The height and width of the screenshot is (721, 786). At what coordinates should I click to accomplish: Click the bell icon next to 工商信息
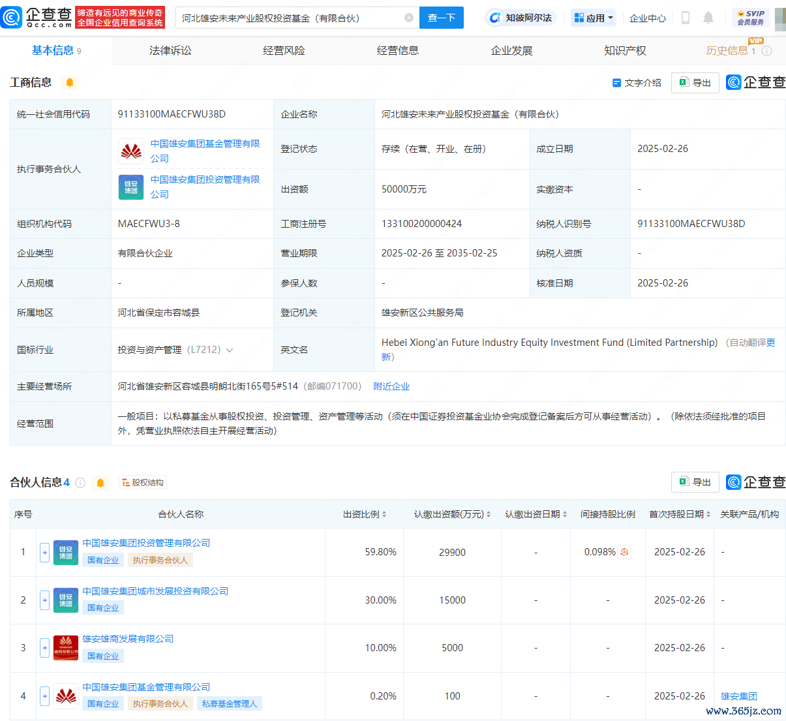coord(70,82)
